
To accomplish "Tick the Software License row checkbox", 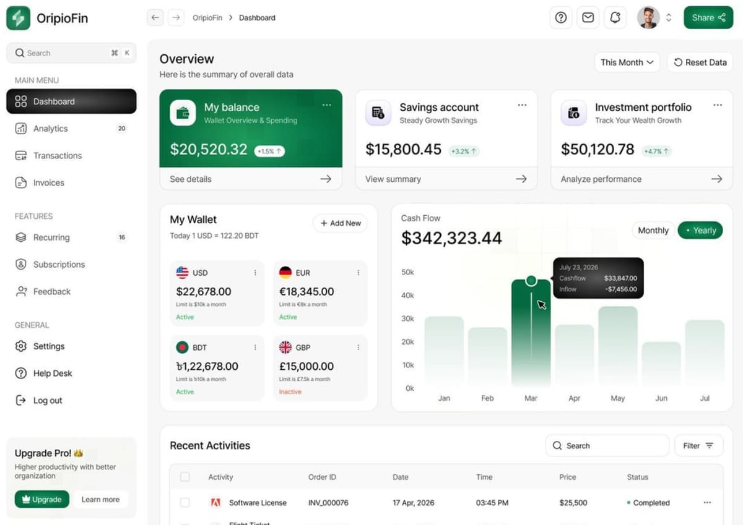I will 185,503.
